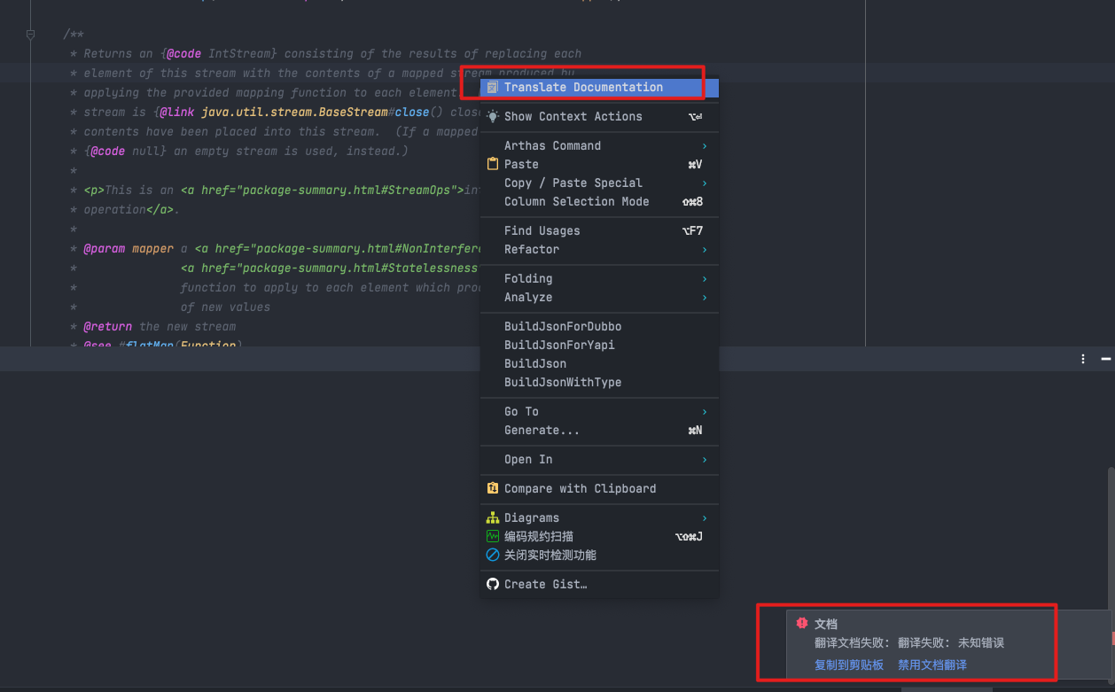
Task: Click the Paste clipboard icon
Action: [493, 163]
